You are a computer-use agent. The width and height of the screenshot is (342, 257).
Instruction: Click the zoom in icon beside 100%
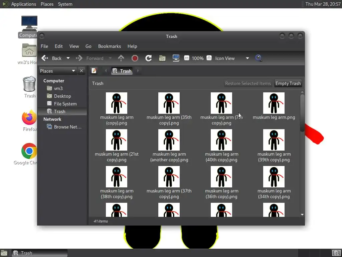pyautogui.click(x=209, y=58)
